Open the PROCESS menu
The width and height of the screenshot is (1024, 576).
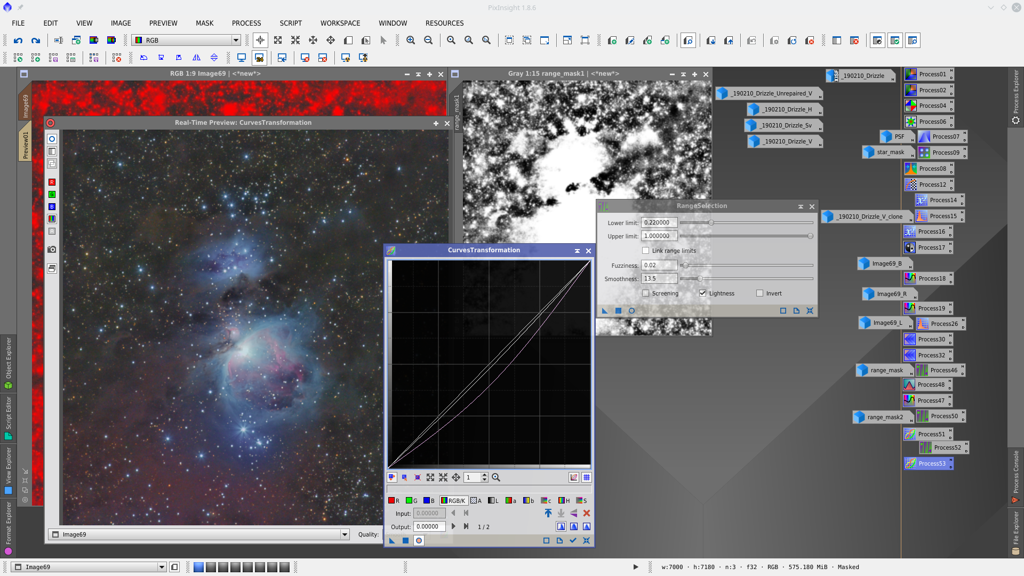(x=246, y=23)
